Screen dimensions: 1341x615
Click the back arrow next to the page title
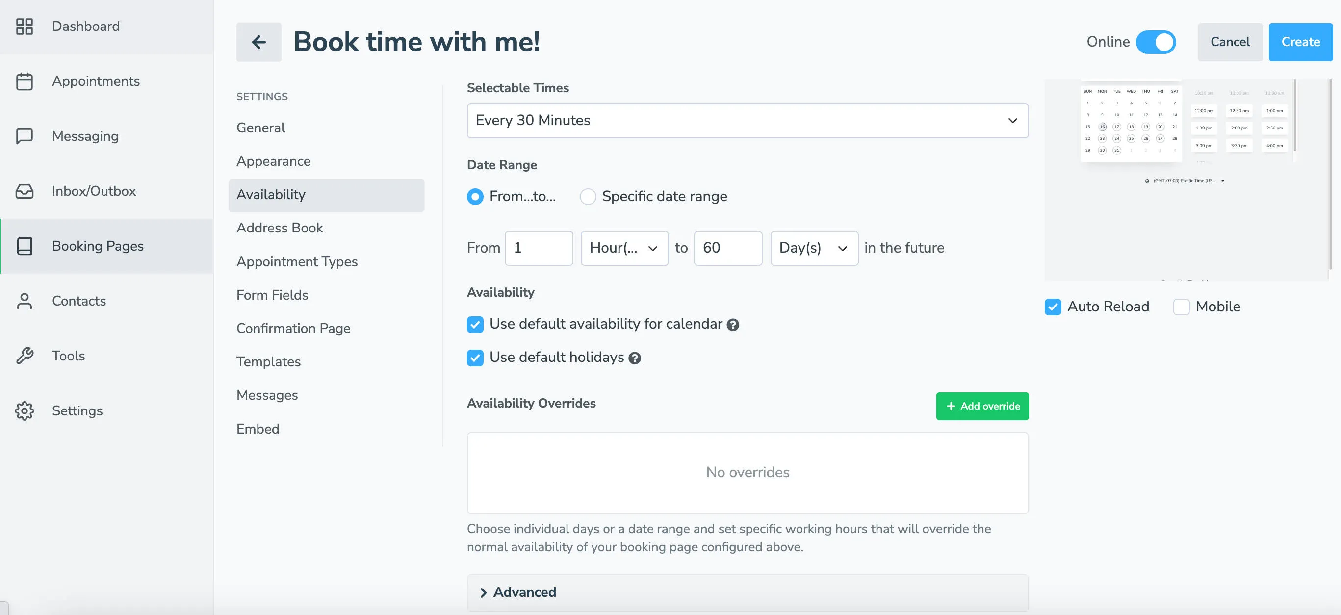coord(258,42)
